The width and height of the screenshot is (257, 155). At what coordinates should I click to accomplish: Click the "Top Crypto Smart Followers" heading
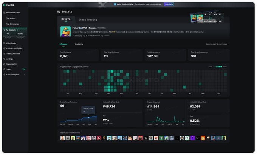pyautogui.click(x=70, y=133)
